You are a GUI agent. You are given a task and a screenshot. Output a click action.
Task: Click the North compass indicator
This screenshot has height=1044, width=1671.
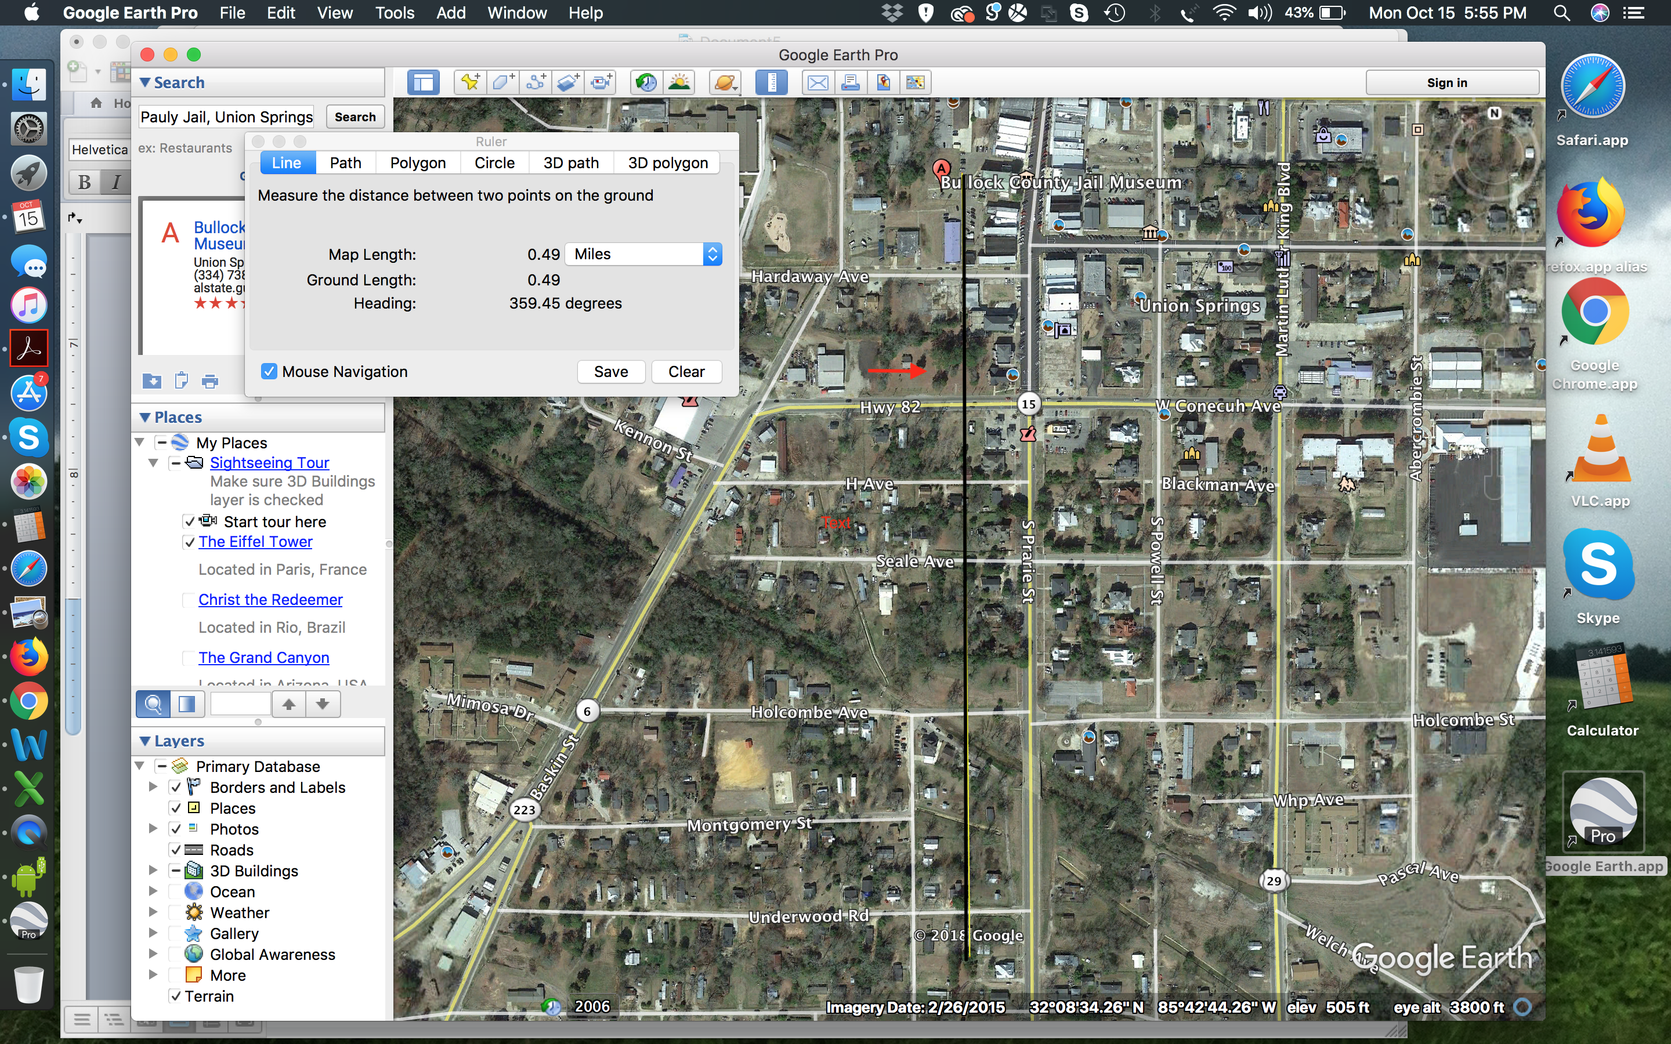pos(1494,113)
